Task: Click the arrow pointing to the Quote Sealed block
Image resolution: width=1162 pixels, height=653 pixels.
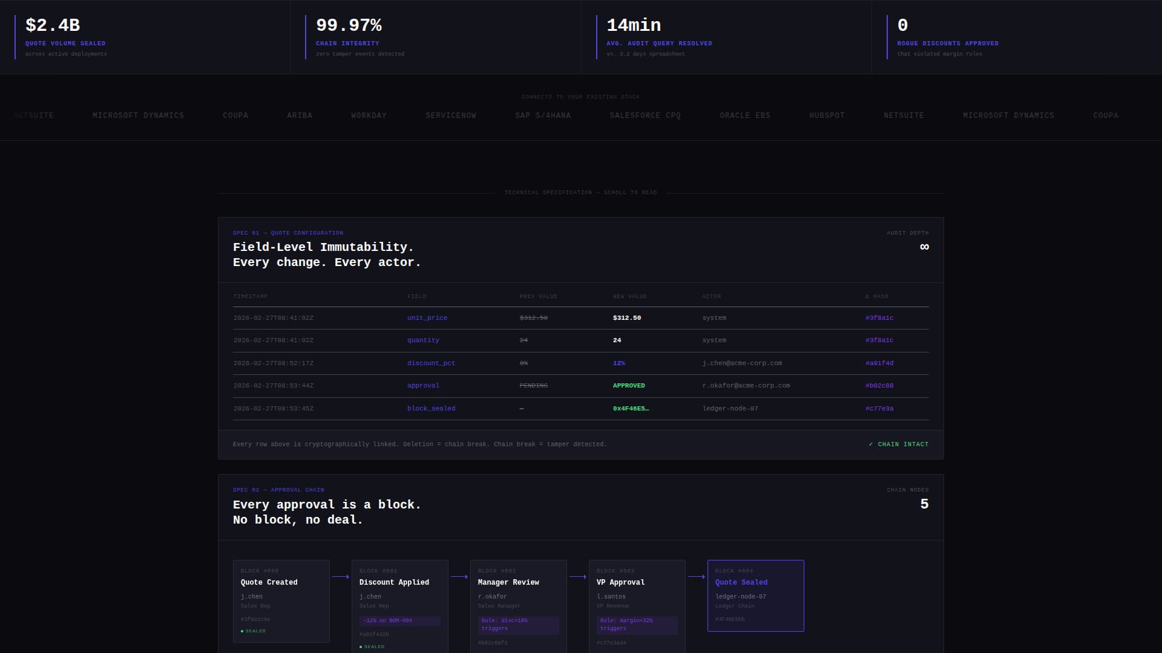Action: [697, 577]
